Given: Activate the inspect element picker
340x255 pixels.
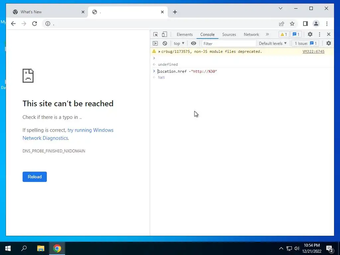Looking at the screenshot, I should pos(155,34).
